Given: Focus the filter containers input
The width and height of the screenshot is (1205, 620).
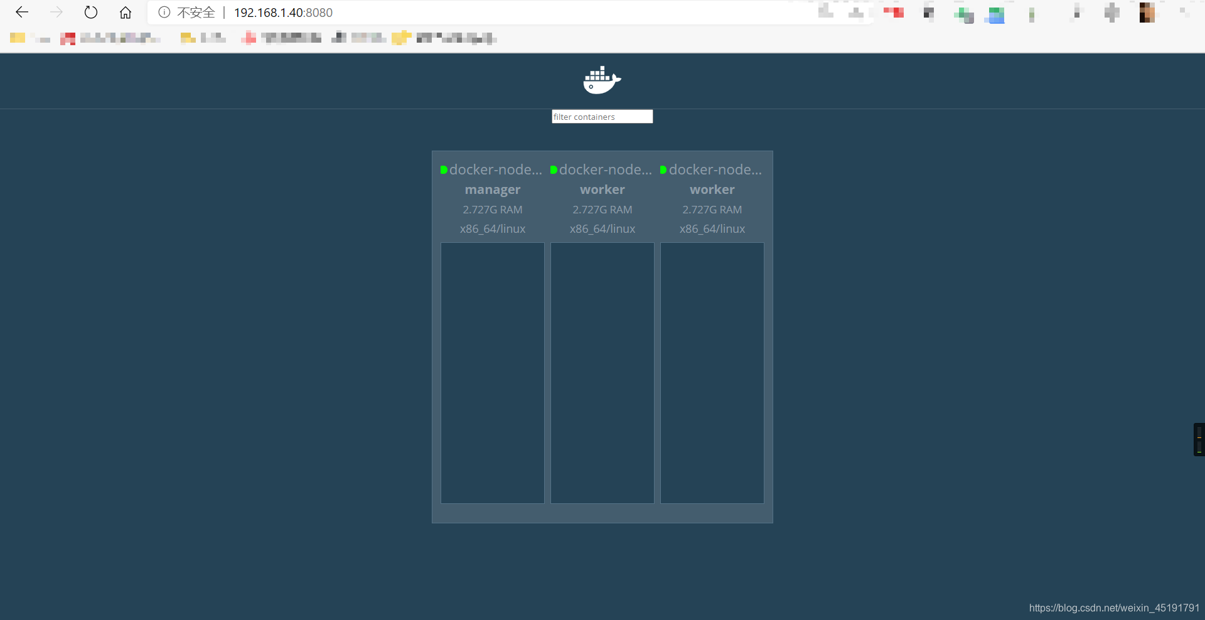Looking at the screenshot, I should tap(602, 117).
